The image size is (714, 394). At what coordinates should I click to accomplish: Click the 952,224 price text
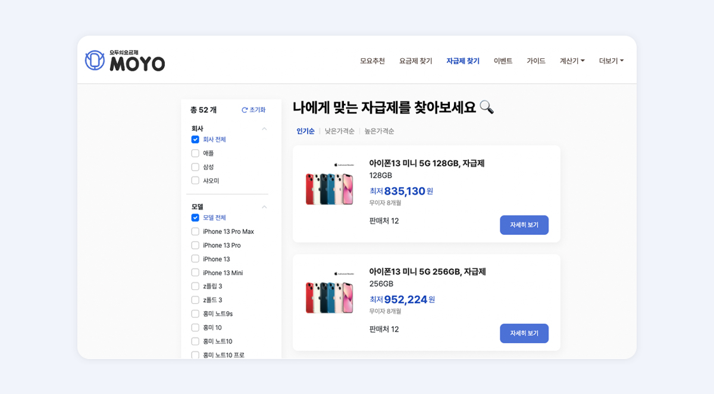pos(406,300)
